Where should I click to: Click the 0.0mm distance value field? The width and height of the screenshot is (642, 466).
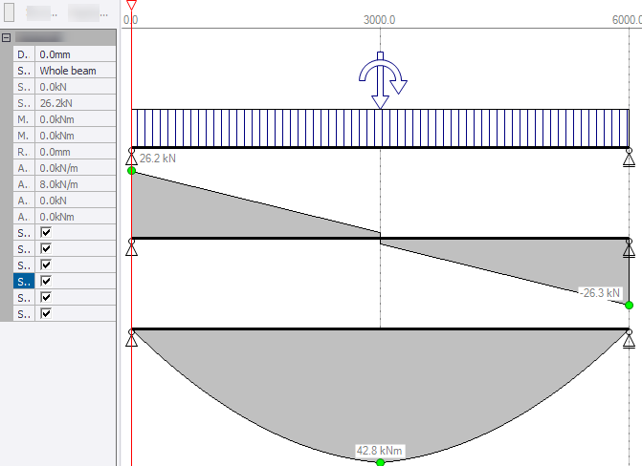pyautogui.click(x=77, y=54)
